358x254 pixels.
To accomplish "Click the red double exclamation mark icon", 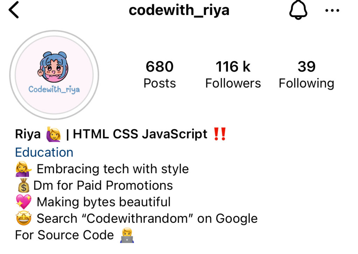I will pyautogui.click(x=220, y=134).
